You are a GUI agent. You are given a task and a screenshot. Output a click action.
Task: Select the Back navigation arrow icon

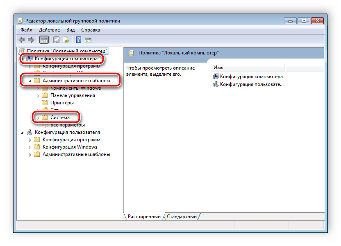pos(21,40)
